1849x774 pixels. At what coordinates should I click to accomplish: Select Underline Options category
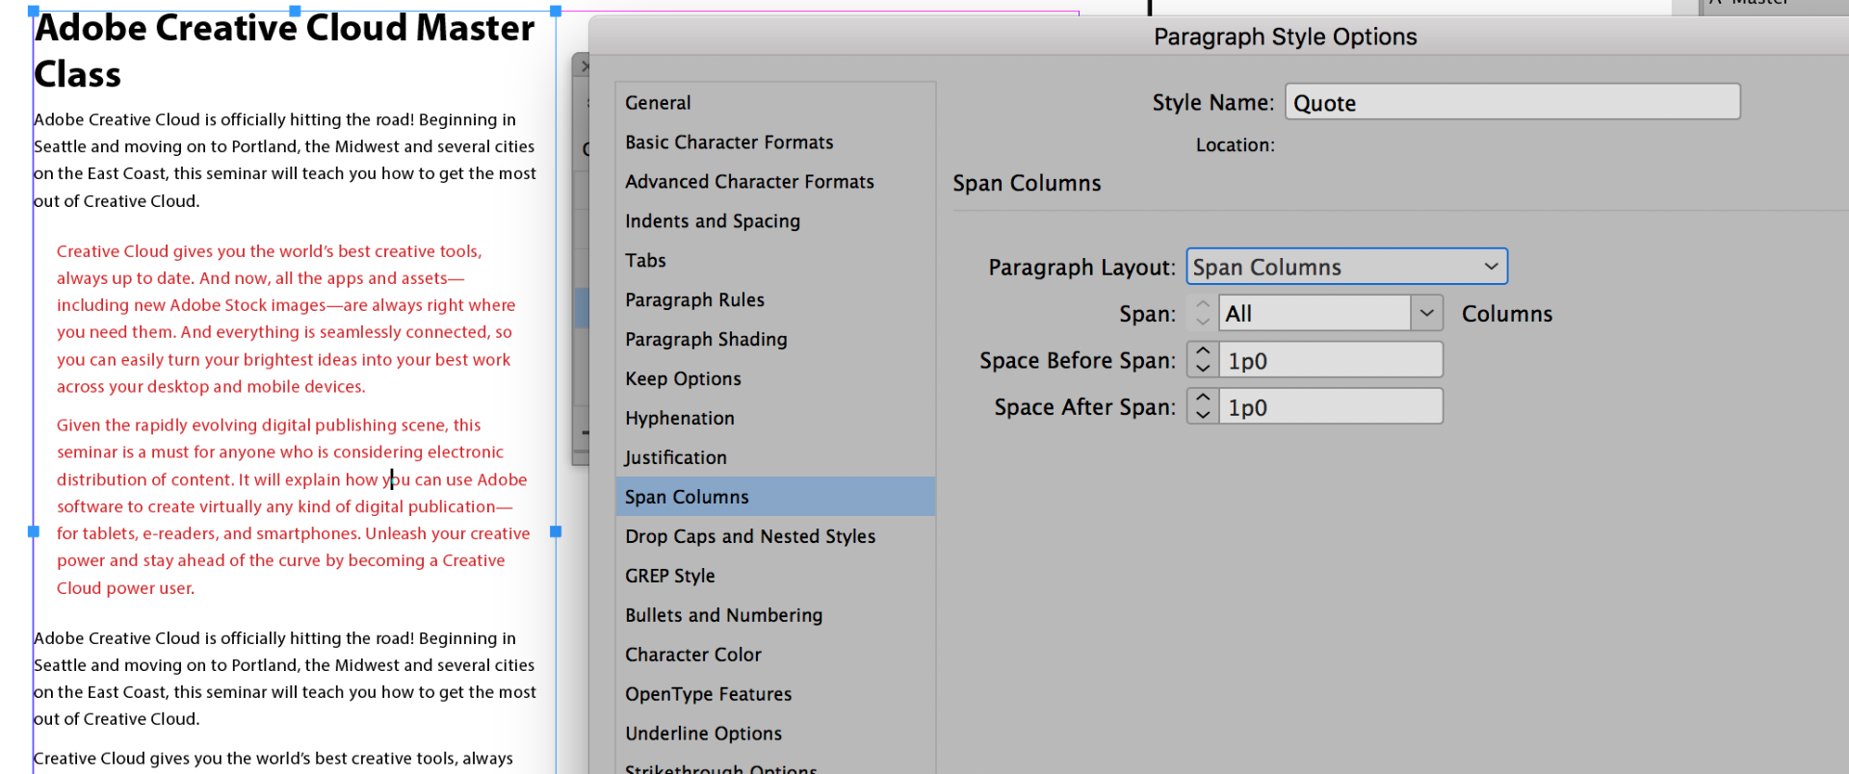click(x=775, y=734)
